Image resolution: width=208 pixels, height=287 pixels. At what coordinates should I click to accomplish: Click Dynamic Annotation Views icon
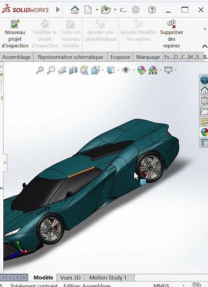[x=84, y=70]
